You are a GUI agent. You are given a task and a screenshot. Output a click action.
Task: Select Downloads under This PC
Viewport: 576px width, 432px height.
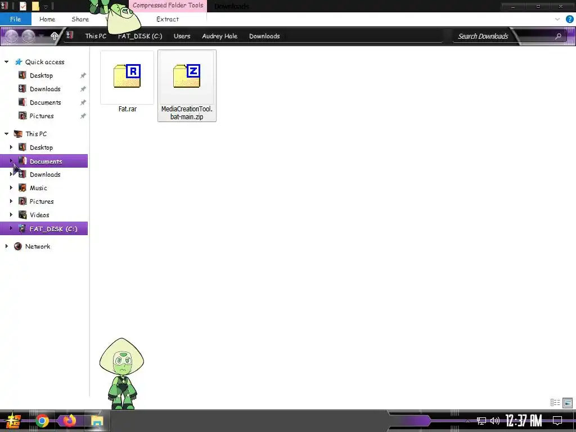click(x=45, y=174)
